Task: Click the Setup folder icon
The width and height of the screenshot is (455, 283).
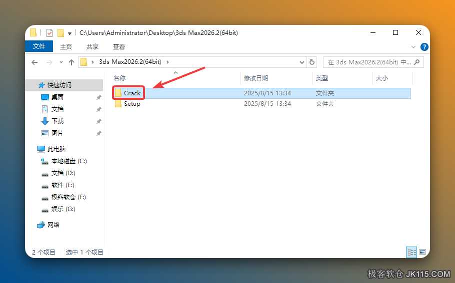Action: coord(118,104)
